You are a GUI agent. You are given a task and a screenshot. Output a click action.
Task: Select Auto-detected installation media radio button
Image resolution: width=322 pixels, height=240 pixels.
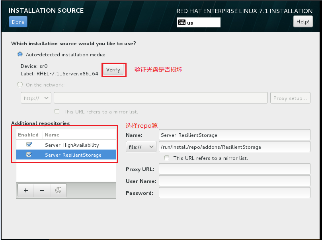[x=20, y=54]
